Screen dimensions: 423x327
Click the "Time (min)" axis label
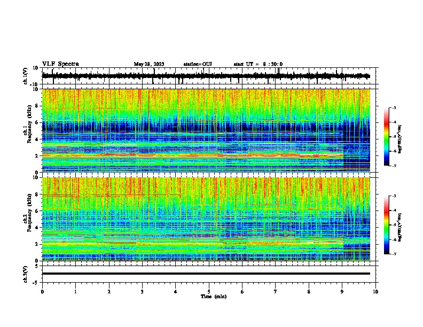tap(214, 297)
